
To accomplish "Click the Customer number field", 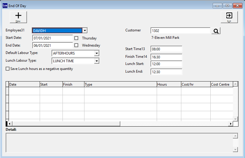I will (x=180, y=31).
